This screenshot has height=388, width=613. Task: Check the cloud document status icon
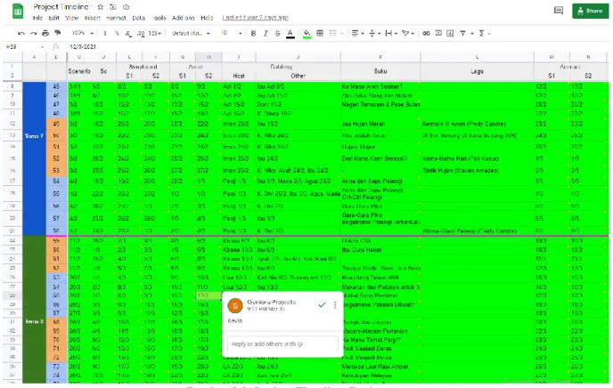[126, 7]
